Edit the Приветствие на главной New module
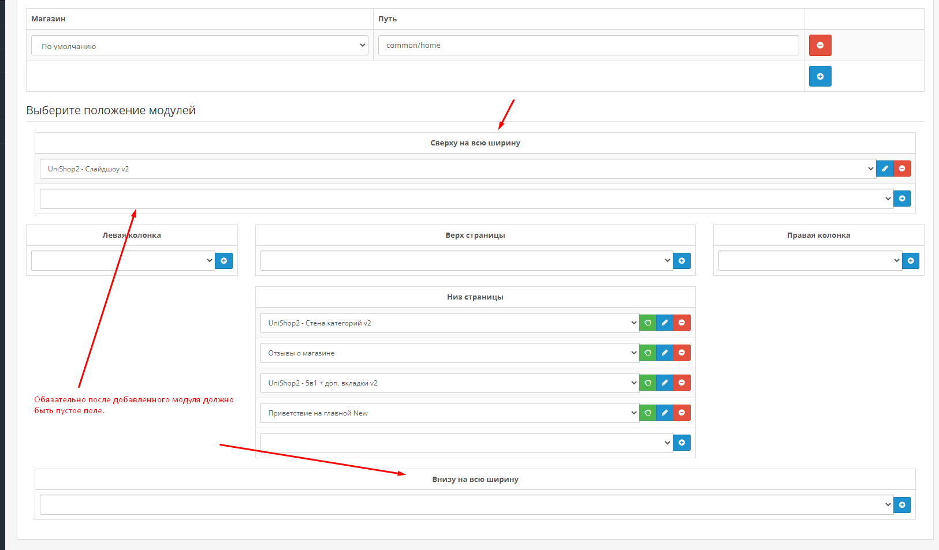This screenshot has height=550, width=939. [x=665, y=413]
